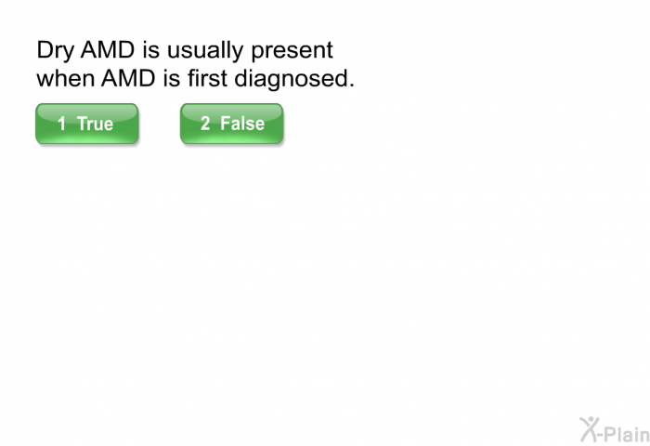
Task: Choose option 1 labeled True
Action: (x=86, y=124)
